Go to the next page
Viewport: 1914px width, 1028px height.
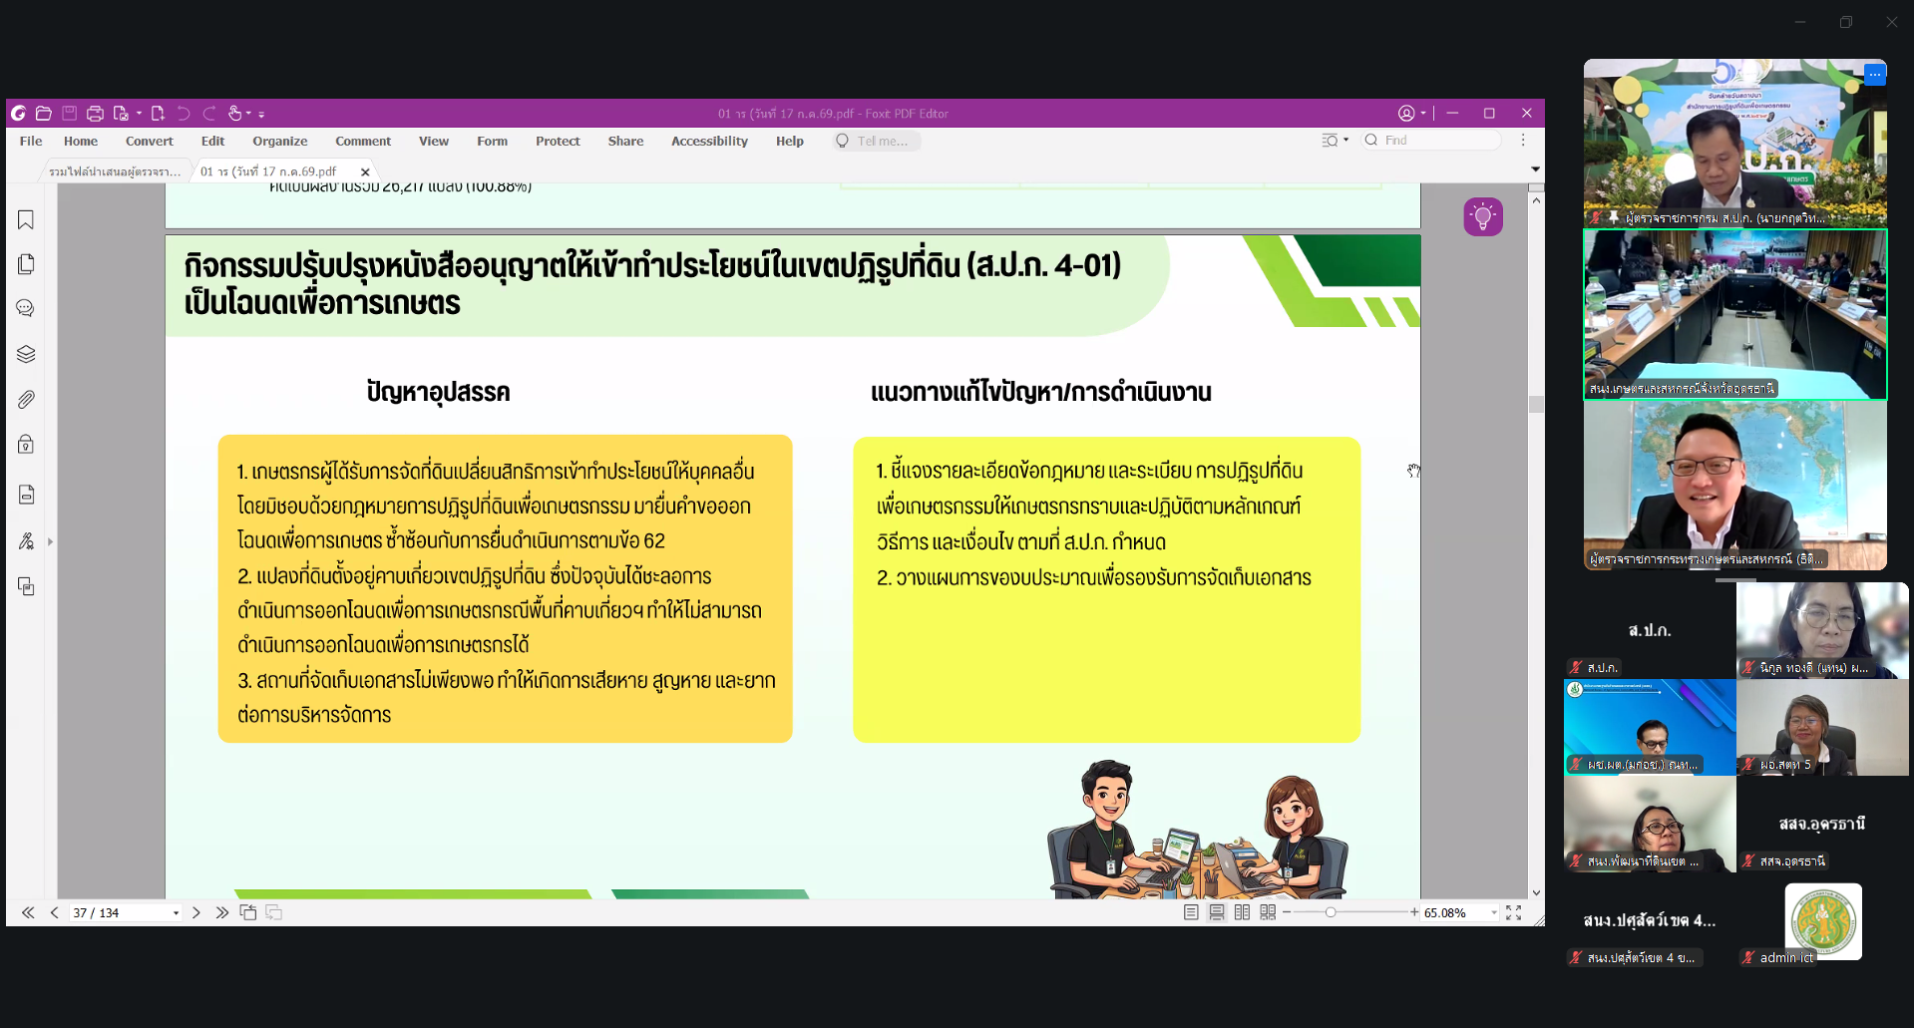[x=196, y=912]
